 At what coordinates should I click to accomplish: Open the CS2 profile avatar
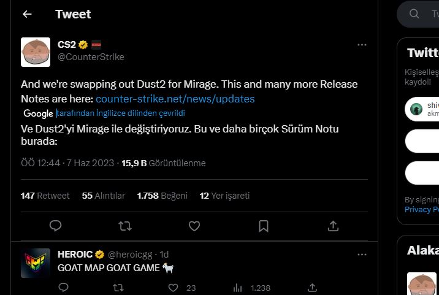pyautogui.click(x=36, y=52)
